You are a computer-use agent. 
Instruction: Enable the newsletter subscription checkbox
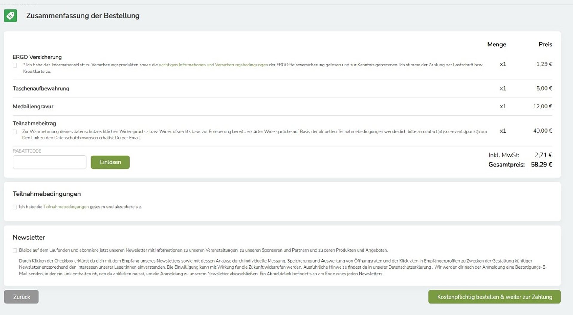click(x=15, y=250)
